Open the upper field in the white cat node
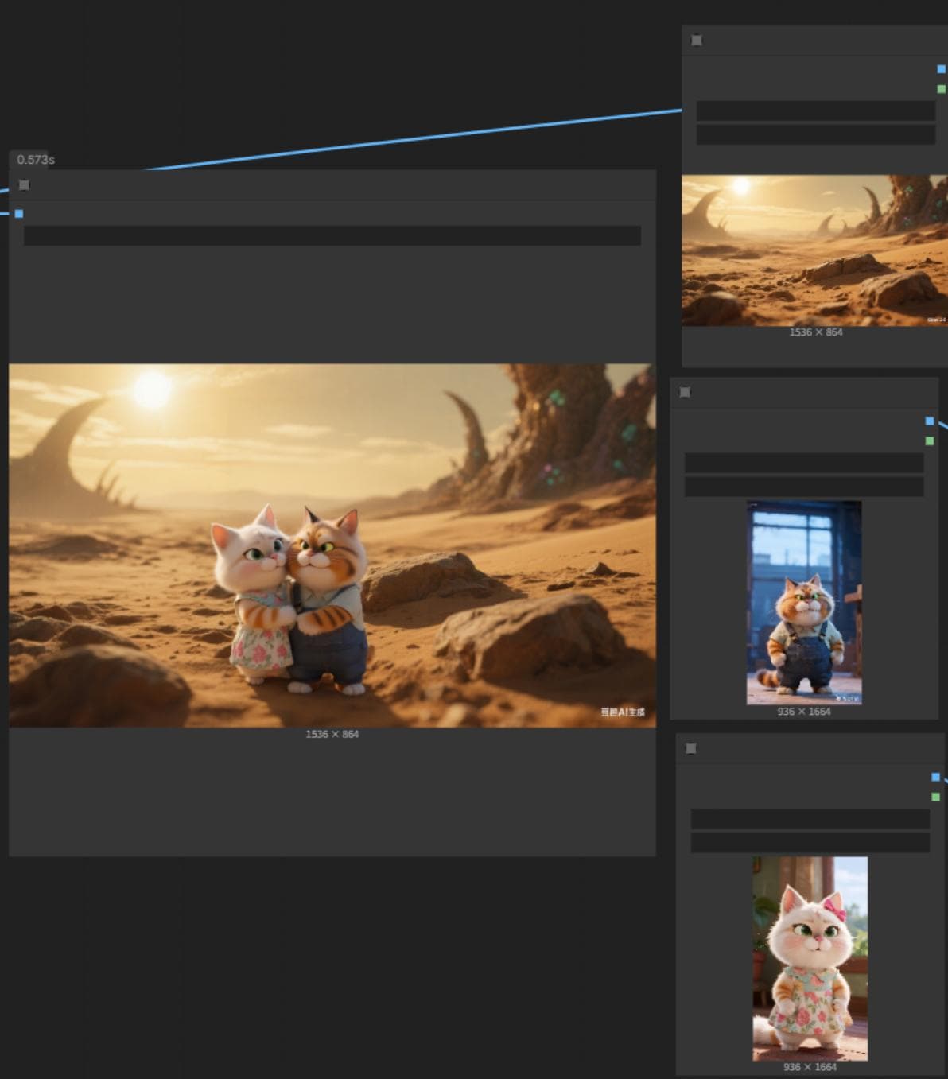 pyautogui.click(x=810, y=819)
